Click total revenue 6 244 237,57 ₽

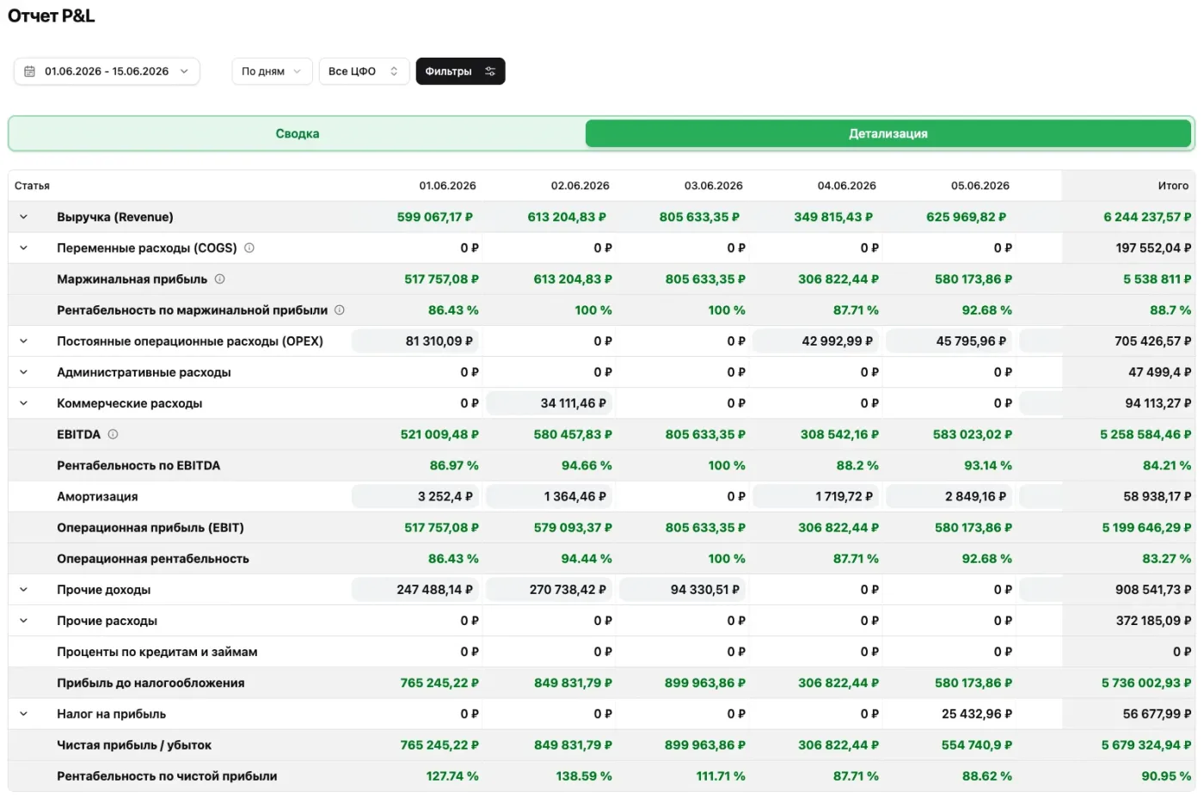coord(1147,217)
